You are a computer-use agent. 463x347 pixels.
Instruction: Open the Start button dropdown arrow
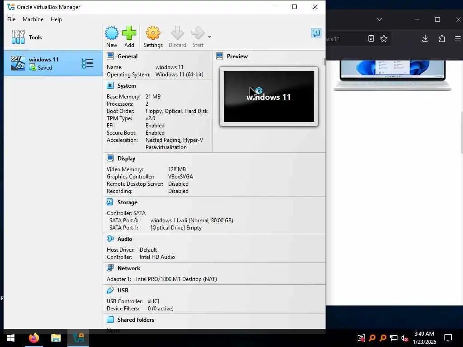(209, 37)
